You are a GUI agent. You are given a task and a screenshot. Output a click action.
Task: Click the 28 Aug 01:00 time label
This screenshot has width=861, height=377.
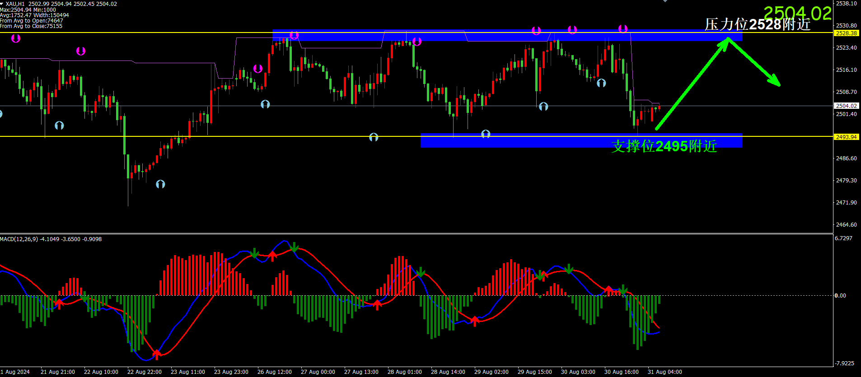click(405, 372)
